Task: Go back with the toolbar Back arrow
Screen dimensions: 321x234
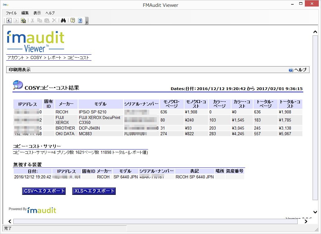Action: [9, 21]
